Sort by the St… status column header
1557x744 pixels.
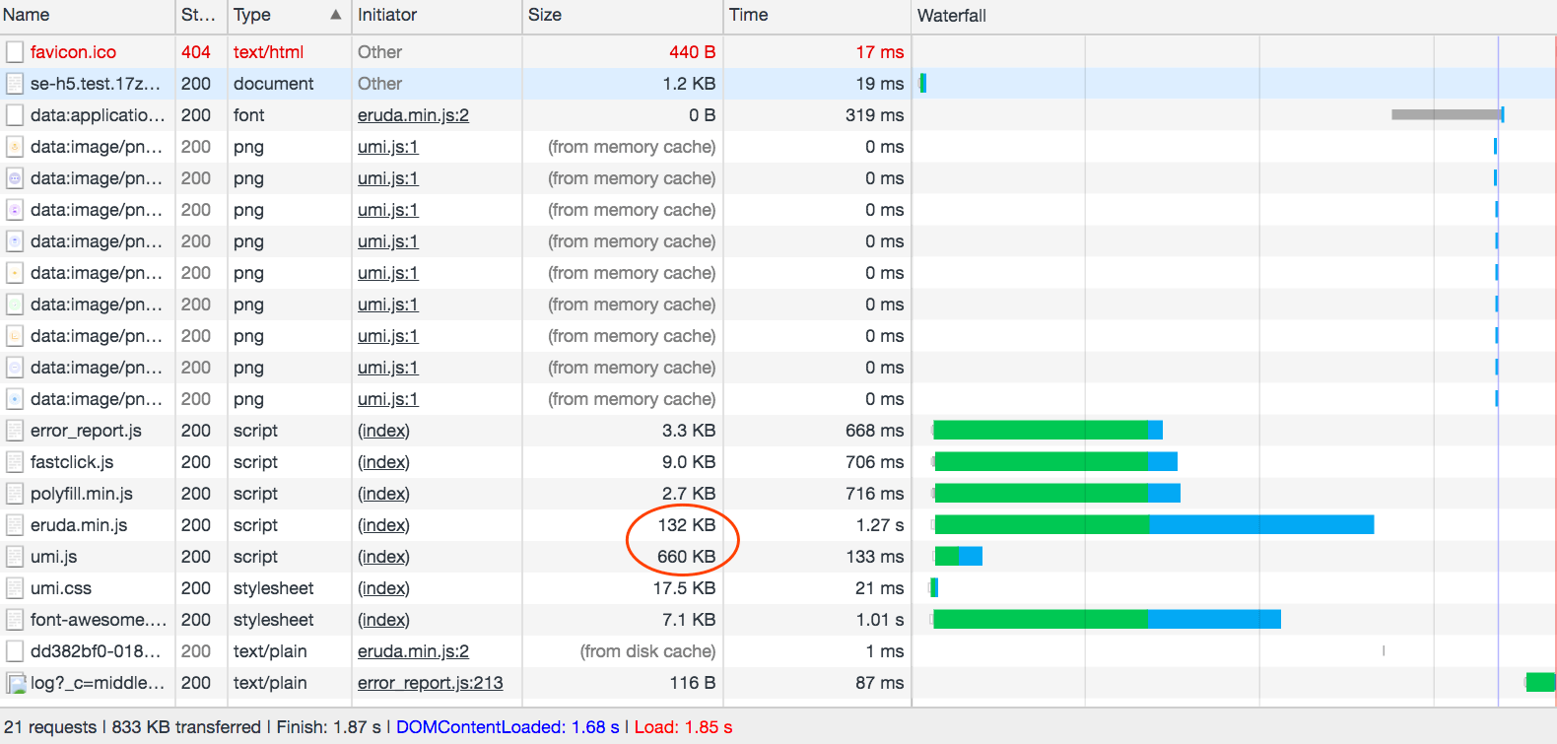201,16
